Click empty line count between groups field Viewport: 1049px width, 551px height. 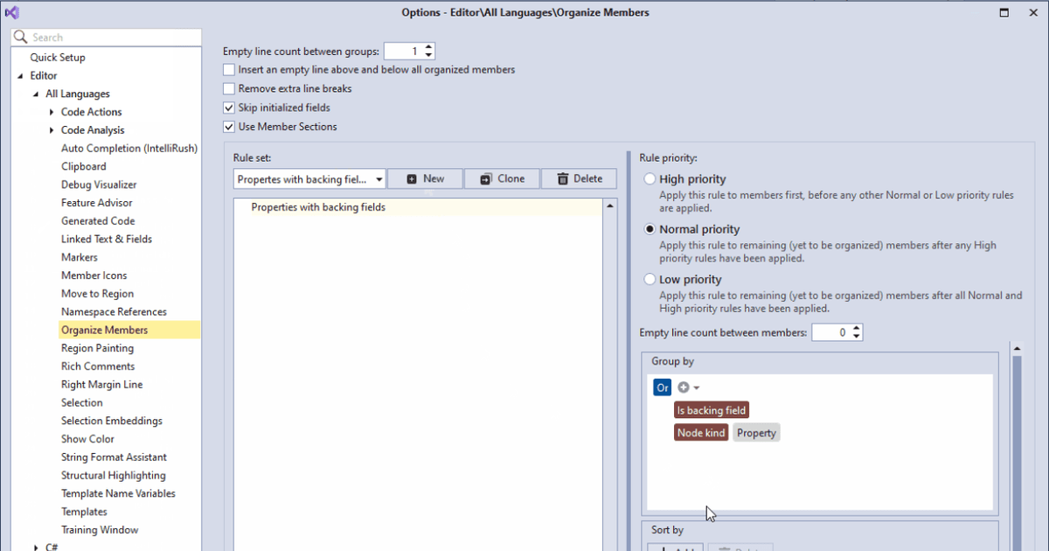[x=403, y=52]
